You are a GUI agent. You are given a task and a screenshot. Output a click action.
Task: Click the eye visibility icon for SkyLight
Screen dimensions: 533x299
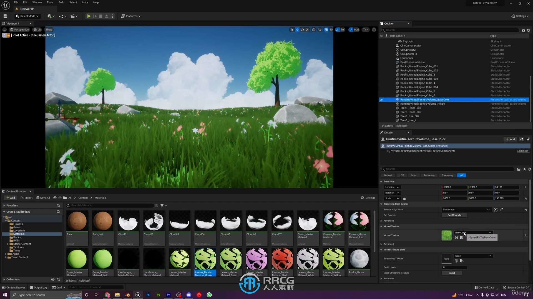[381, 41]
